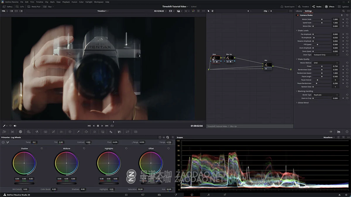Image resolution: width=351 pixels, height=197 pixels.
Task: Open the Fairlight menu
Action: tap(89, 2)
